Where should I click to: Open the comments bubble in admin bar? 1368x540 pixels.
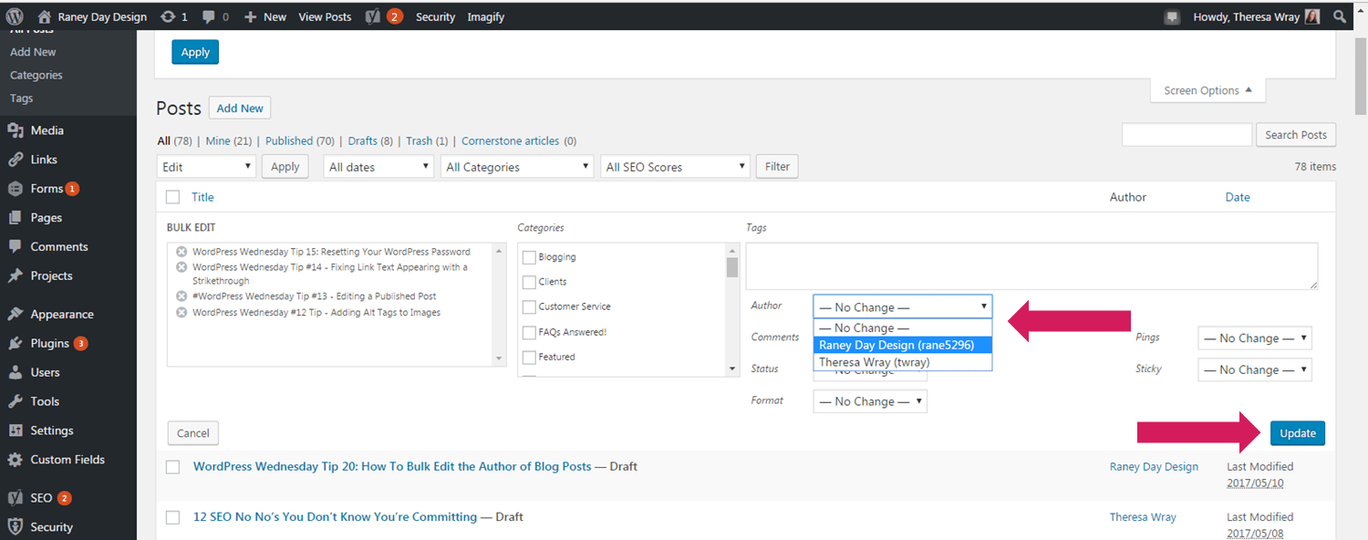pos(209,17)
